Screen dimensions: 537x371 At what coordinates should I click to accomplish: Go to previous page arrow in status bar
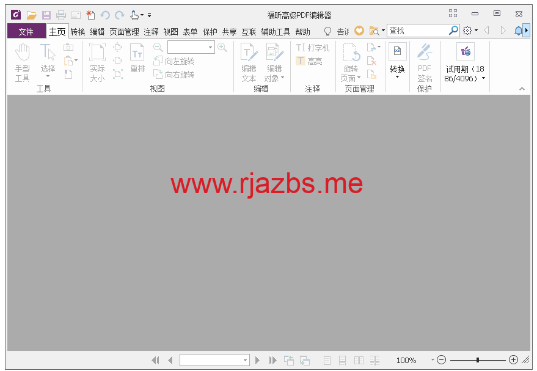(170, 360)
